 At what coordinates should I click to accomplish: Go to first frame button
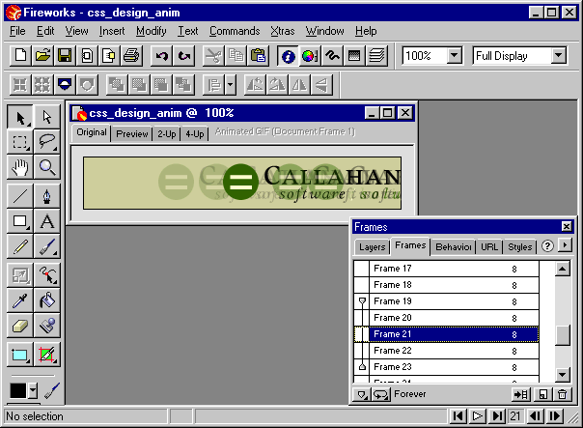click(458, 415)
